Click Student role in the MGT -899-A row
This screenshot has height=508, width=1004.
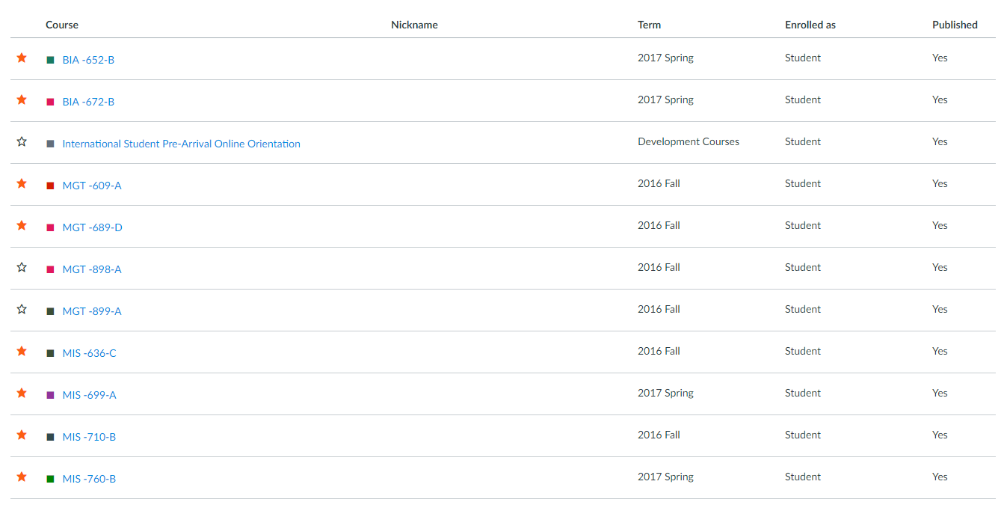click(x=803, y=309)
